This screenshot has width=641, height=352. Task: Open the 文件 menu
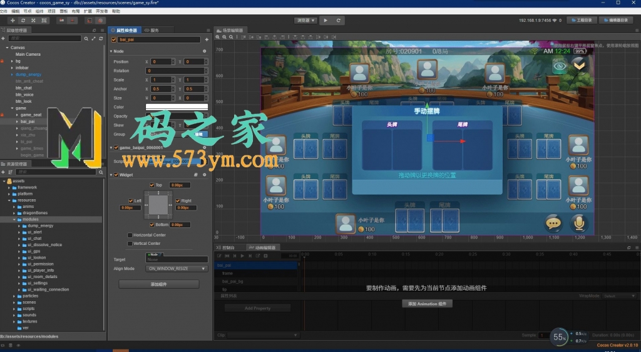4,11
